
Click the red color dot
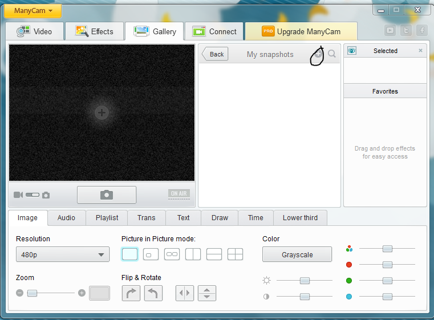349,265
